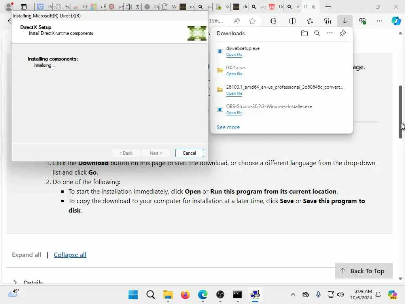Open a new browser tab
Screen dimensions: 405x304
(328, 7)
